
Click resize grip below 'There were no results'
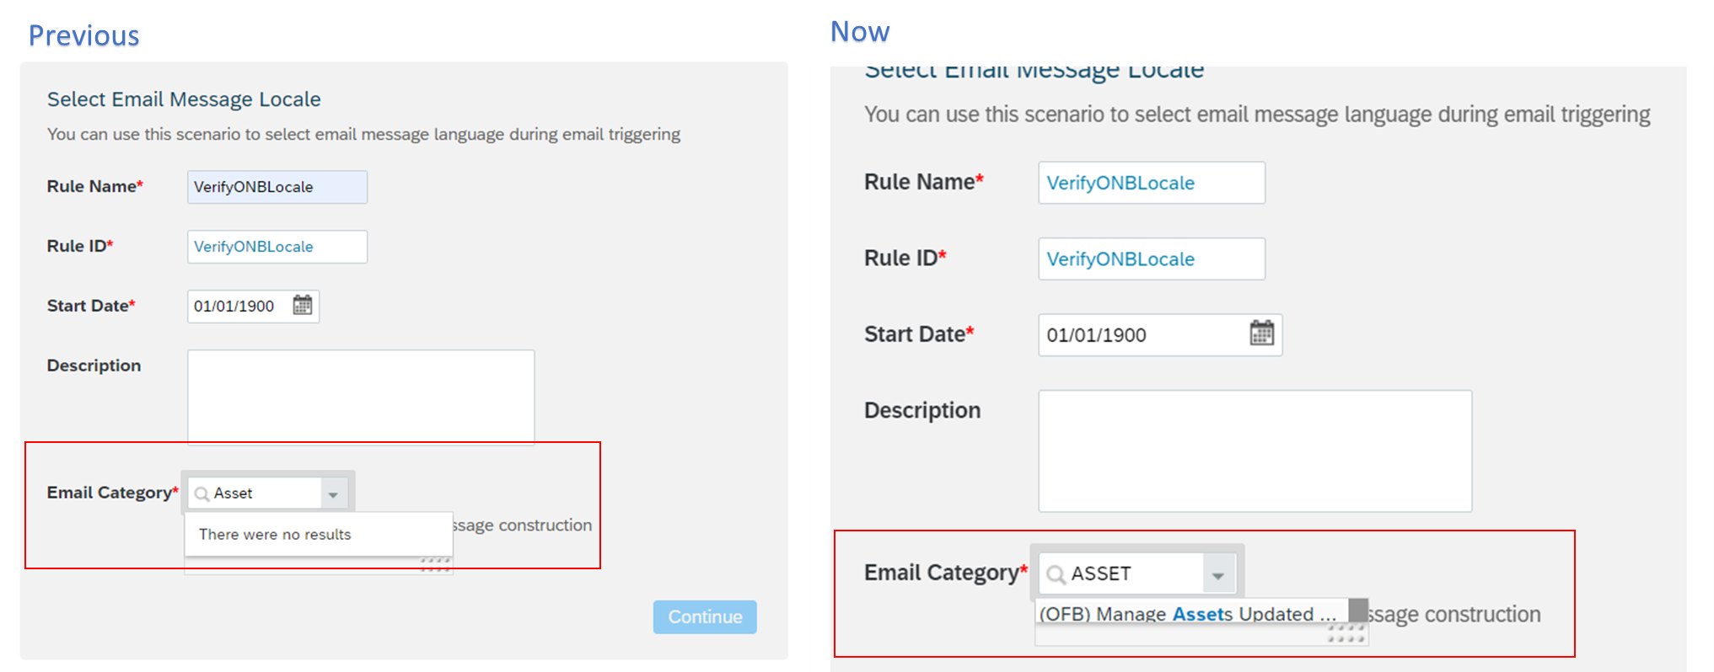tap(435, 564)
